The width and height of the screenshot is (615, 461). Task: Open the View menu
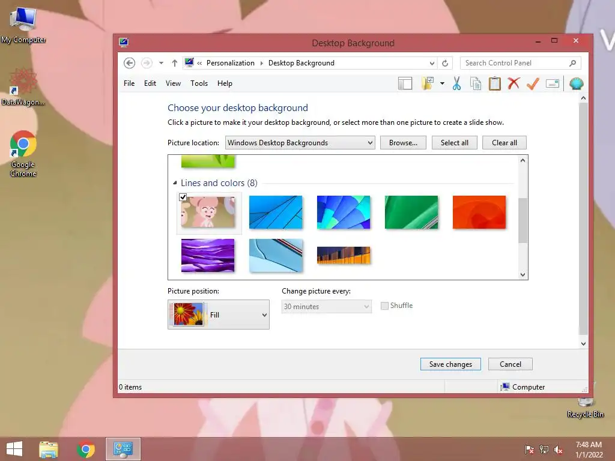click(173, 83)
